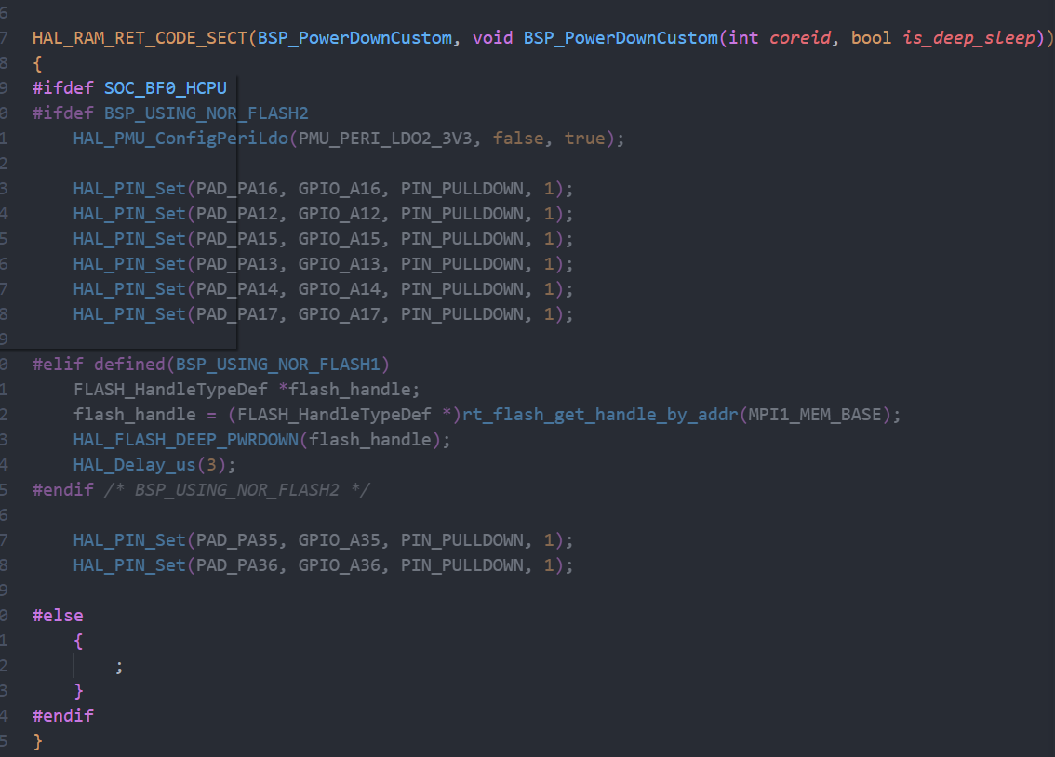This screenshot has width=1055, height=757.
Task: Click rt_flash_get_handle_by_addr function call
Action: click(x=600, y=415)
